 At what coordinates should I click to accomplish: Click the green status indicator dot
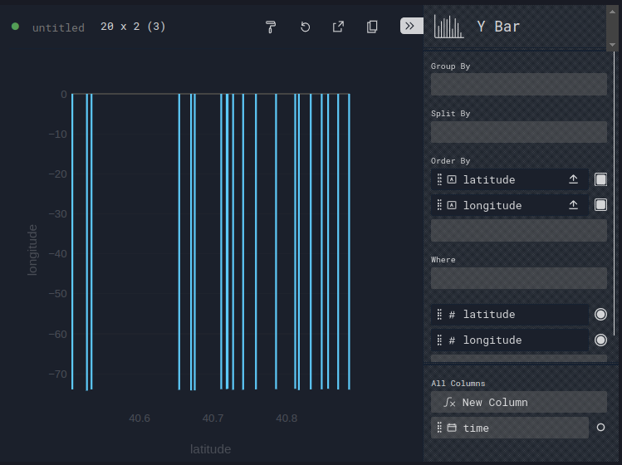click(15, 27)
